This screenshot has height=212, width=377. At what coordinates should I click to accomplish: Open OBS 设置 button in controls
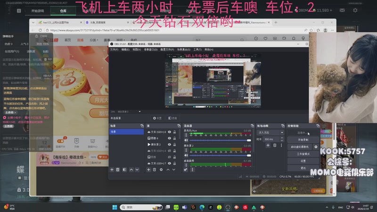click(303, 161)
